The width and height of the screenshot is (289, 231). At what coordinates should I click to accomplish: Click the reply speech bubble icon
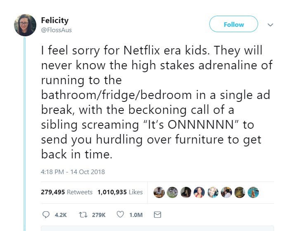(46, 214)
